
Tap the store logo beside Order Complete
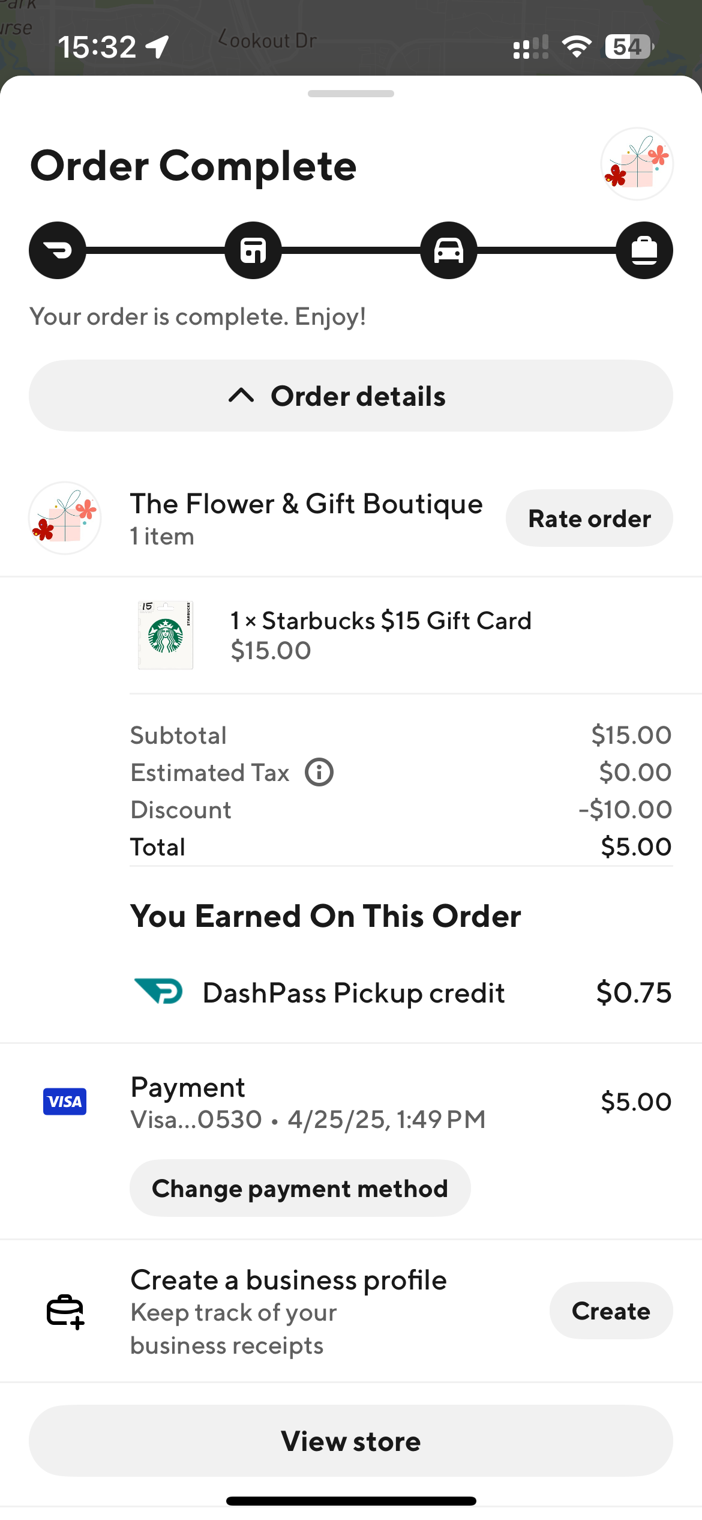637,164
